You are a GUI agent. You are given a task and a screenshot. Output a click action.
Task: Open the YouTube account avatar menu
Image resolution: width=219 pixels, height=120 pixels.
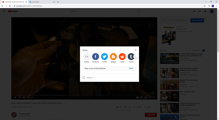point(212,11)
